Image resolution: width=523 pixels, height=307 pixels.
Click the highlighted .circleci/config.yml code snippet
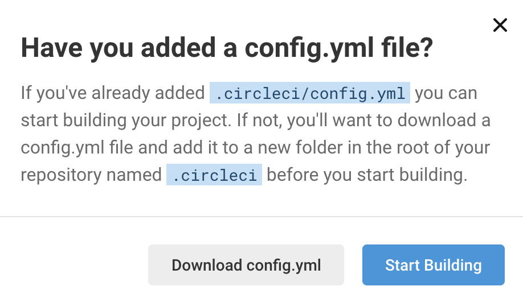[x=309, y=93]
